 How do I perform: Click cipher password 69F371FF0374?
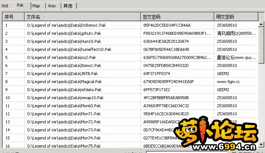click(x=157, y=74)
